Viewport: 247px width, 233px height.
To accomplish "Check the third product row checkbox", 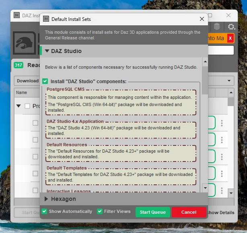I will 35,157.
